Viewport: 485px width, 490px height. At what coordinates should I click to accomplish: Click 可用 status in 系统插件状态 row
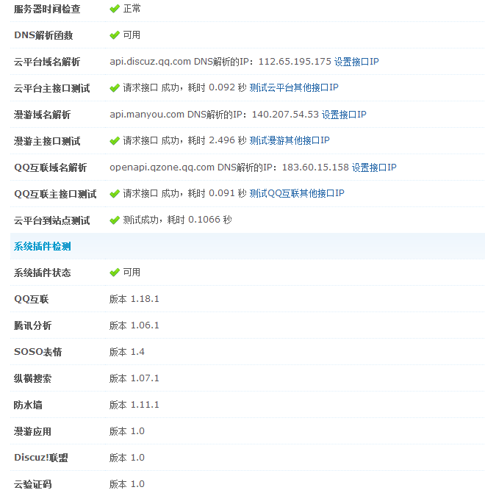[132, 273]
